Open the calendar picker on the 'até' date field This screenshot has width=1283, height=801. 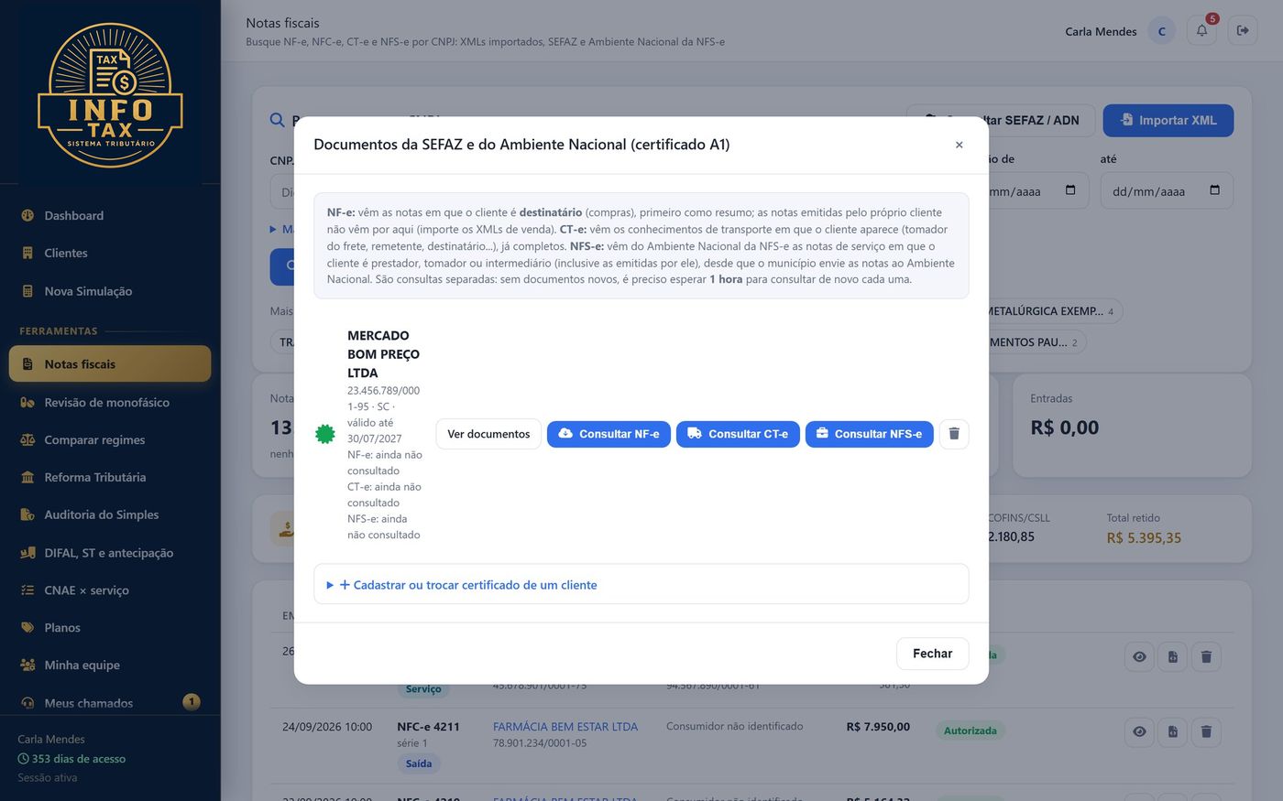point(1215,190)
